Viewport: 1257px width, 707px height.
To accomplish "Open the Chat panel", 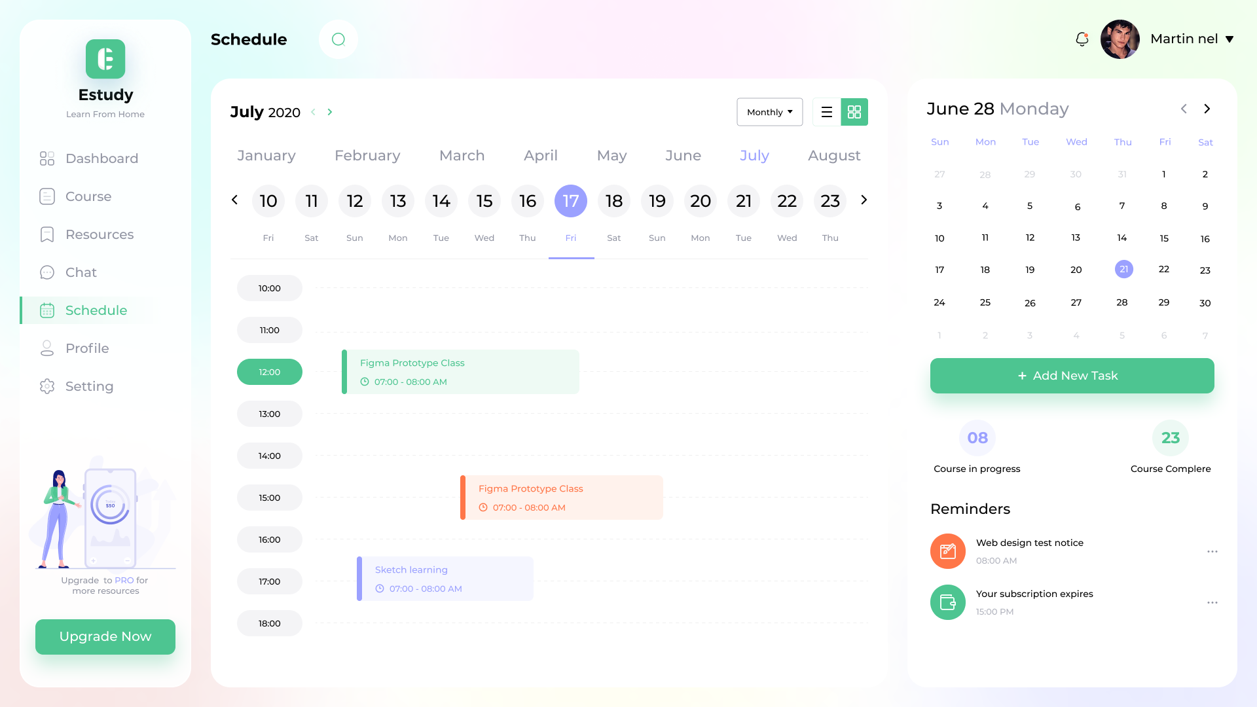I will [x=81, y=272].
